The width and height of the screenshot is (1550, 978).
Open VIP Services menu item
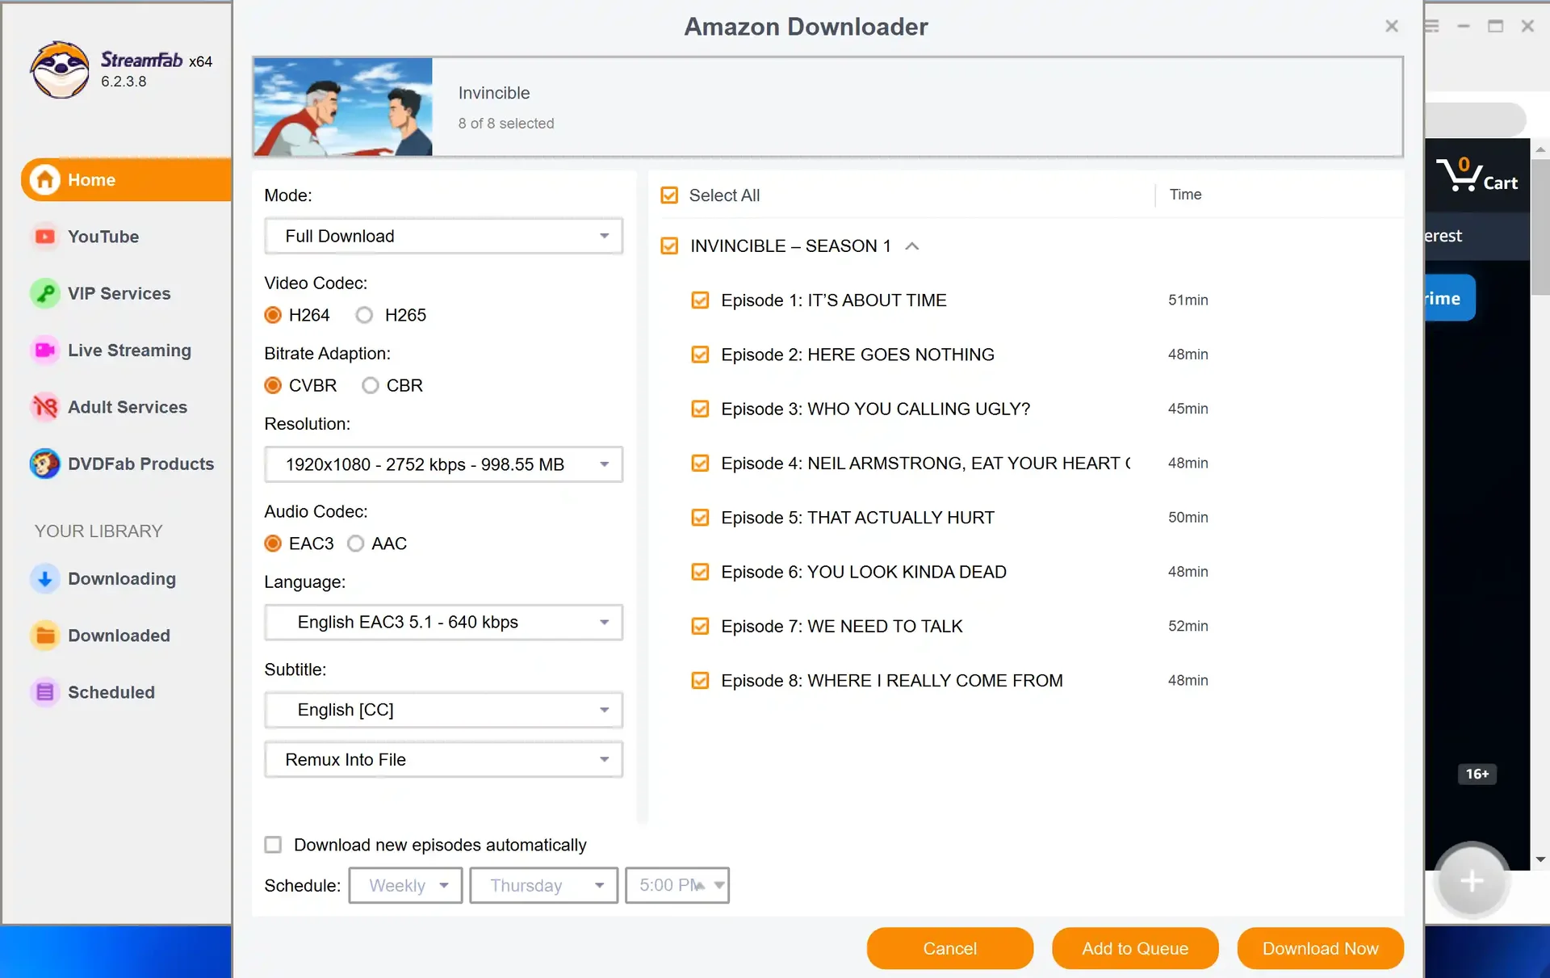pos(119,293)
